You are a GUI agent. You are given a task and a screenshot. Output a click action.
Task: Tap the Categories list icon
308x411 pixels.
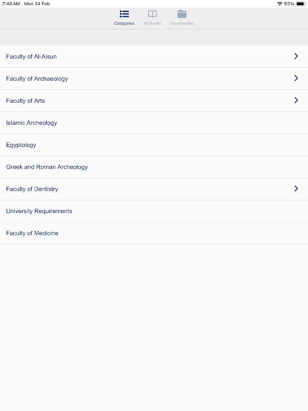tap(124, 14)
